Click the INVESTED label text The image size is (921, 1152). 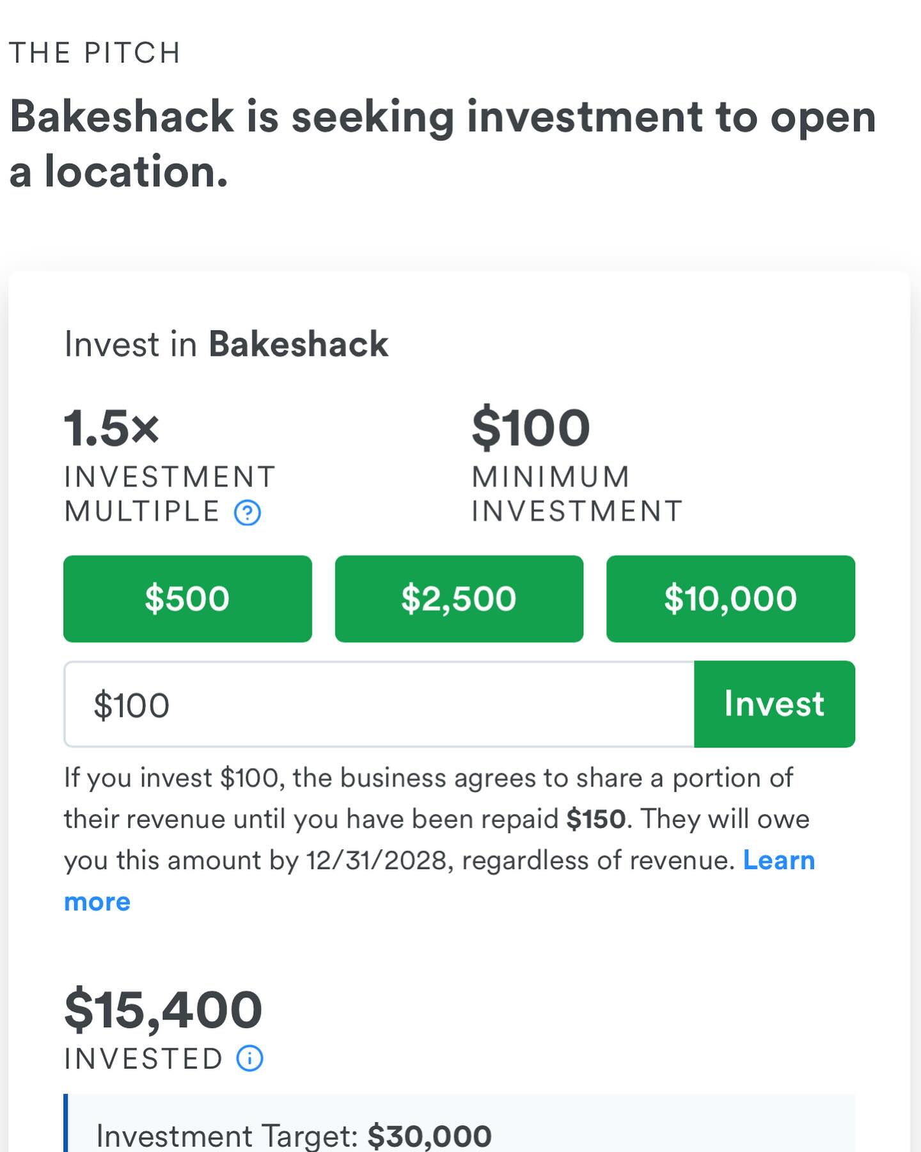143,1059
